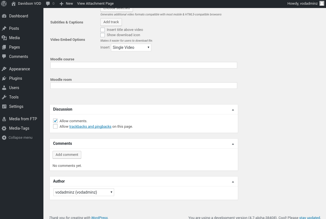The height and width of the screenshot is (219, 326).
Task: Open the comments bubble icon in admin bar
Action: (x=48, y=4)
